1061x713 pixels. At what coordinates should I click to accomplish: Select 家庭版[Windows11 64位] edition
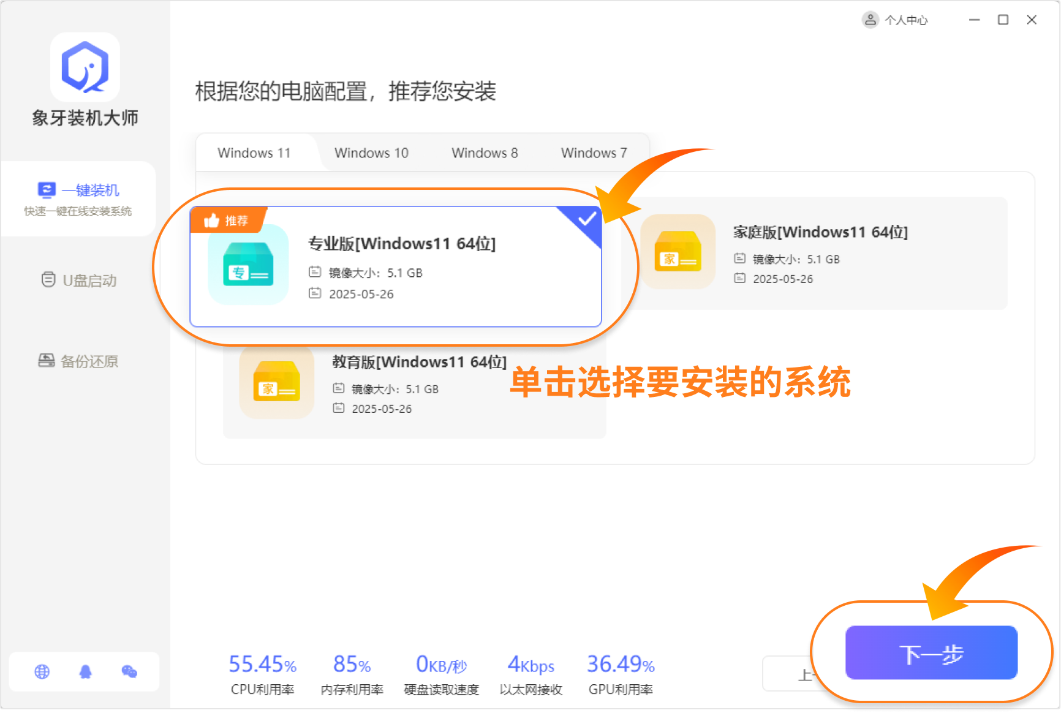pos(820,233)
